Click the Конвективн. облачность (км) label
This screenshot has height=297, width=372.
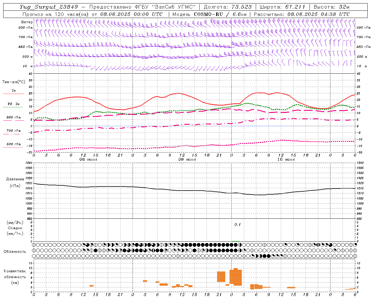pyautogui.click(x=15, y=277)
